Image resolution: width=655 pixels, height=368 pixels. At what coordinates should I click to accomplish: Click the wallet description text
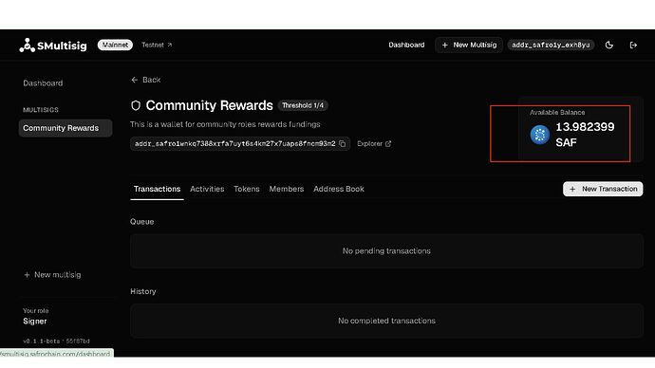coord(225,124)
